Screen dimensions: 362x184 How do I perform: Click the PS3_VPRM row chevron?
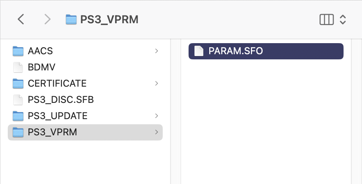pos(156,132)
